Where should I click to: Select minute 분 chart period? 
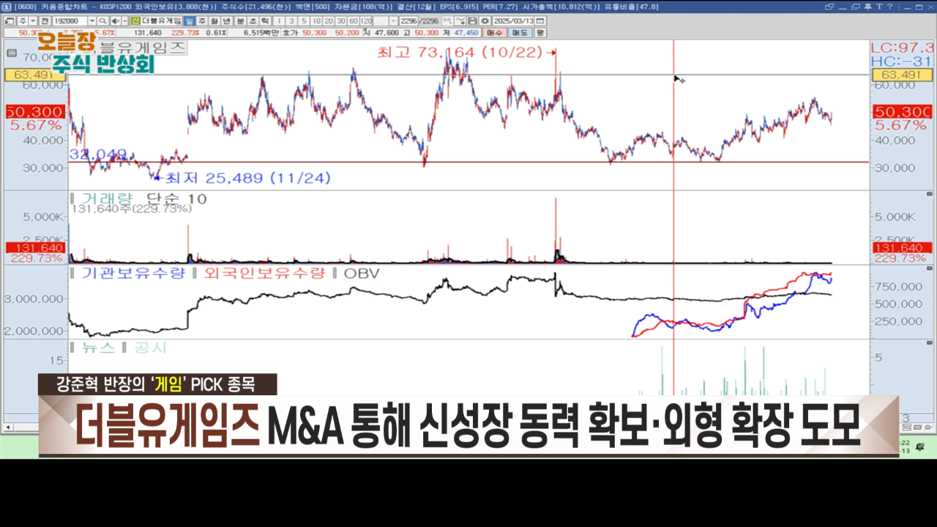pos(240,21)
